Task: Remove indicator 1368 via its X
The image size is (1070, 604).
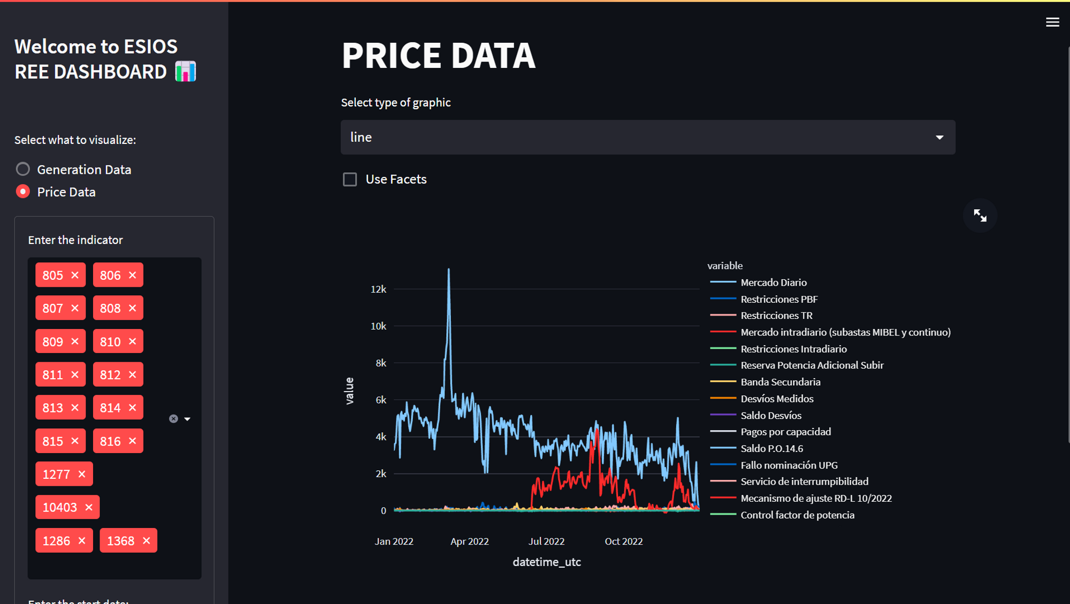Action: pyautogui.click(x=147, y=541)
